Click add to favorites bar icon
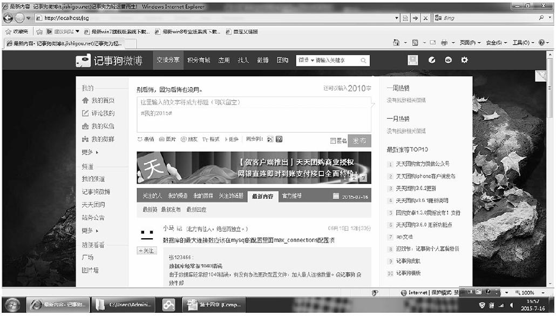 coord(39,31)
